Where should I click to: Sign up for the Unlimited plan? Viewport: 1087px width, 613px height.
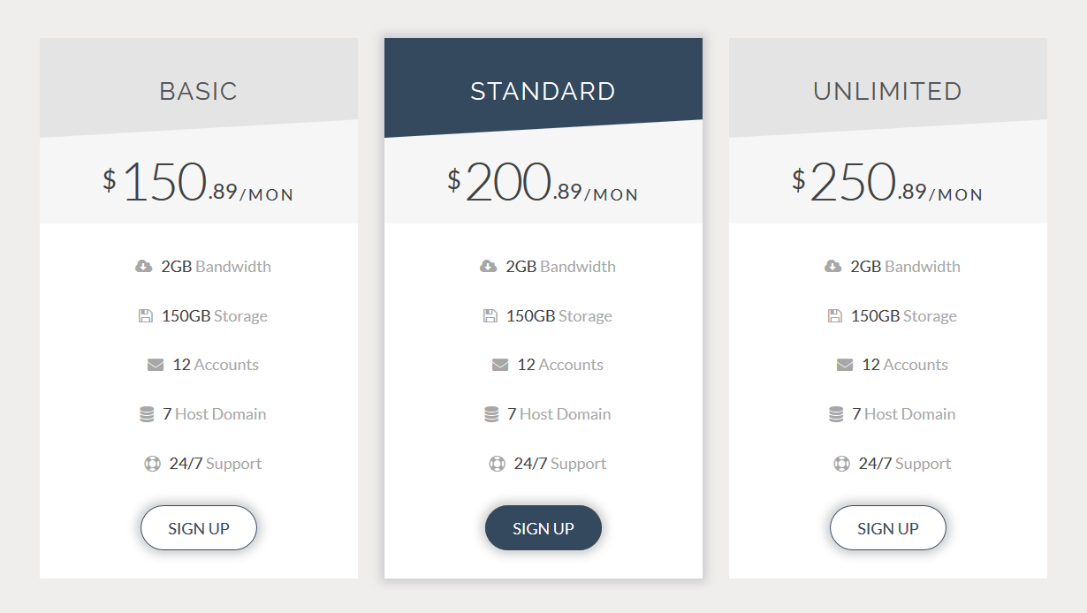[887, 528]
